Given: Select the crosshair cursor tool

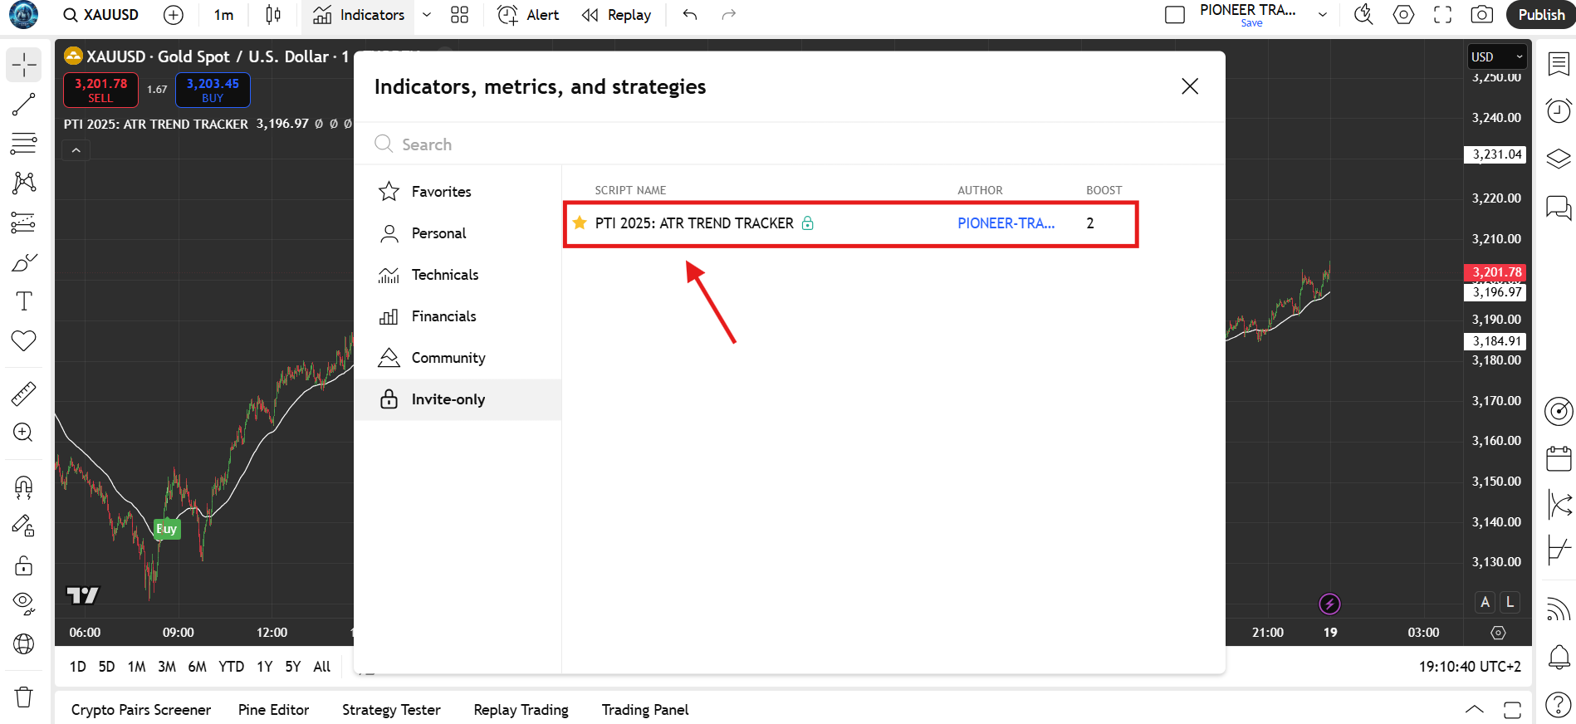Looking at the screenshot, I should click(x=24, y=65).
